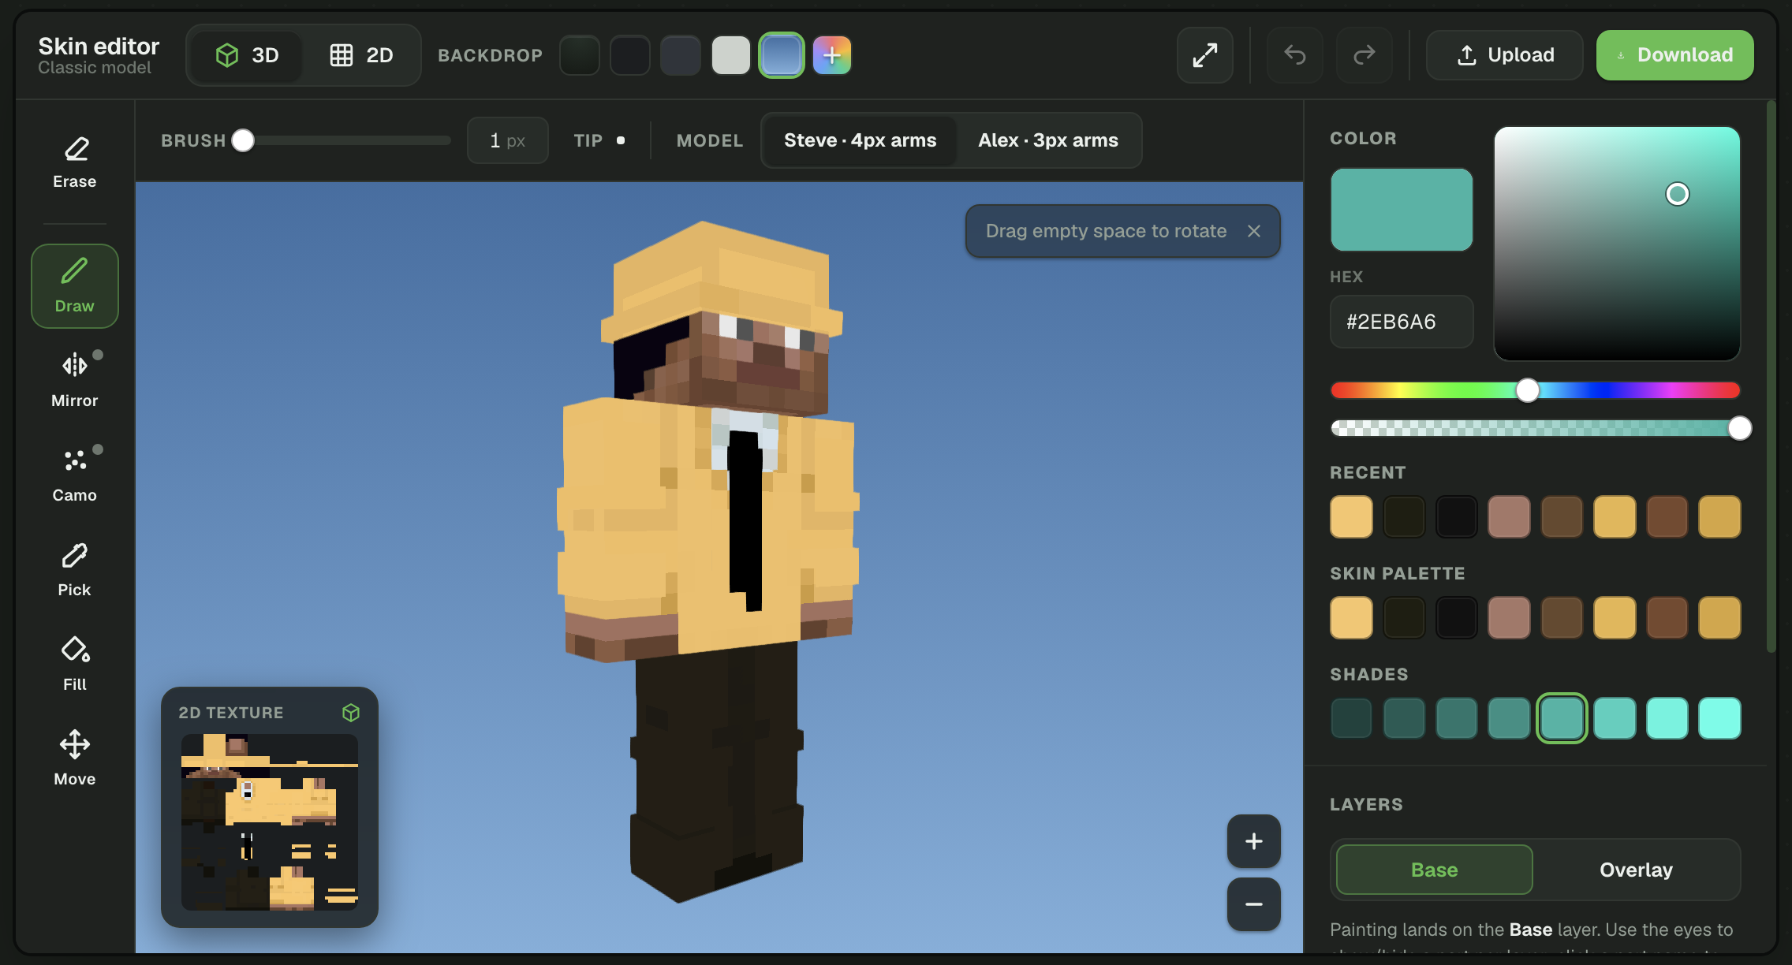This screenshot has height=965, width=1792.
Task: Download the skin
Action: [1674, 55]
